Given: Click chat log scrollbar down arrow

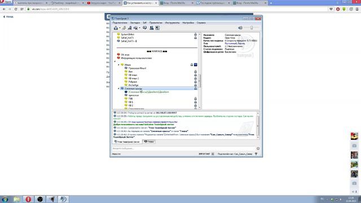Looking at the screenshot, I should coord(258,138).
